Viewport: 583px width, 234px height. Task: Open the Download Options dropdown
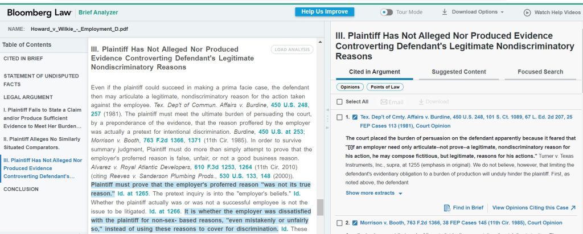click(477, 12)
